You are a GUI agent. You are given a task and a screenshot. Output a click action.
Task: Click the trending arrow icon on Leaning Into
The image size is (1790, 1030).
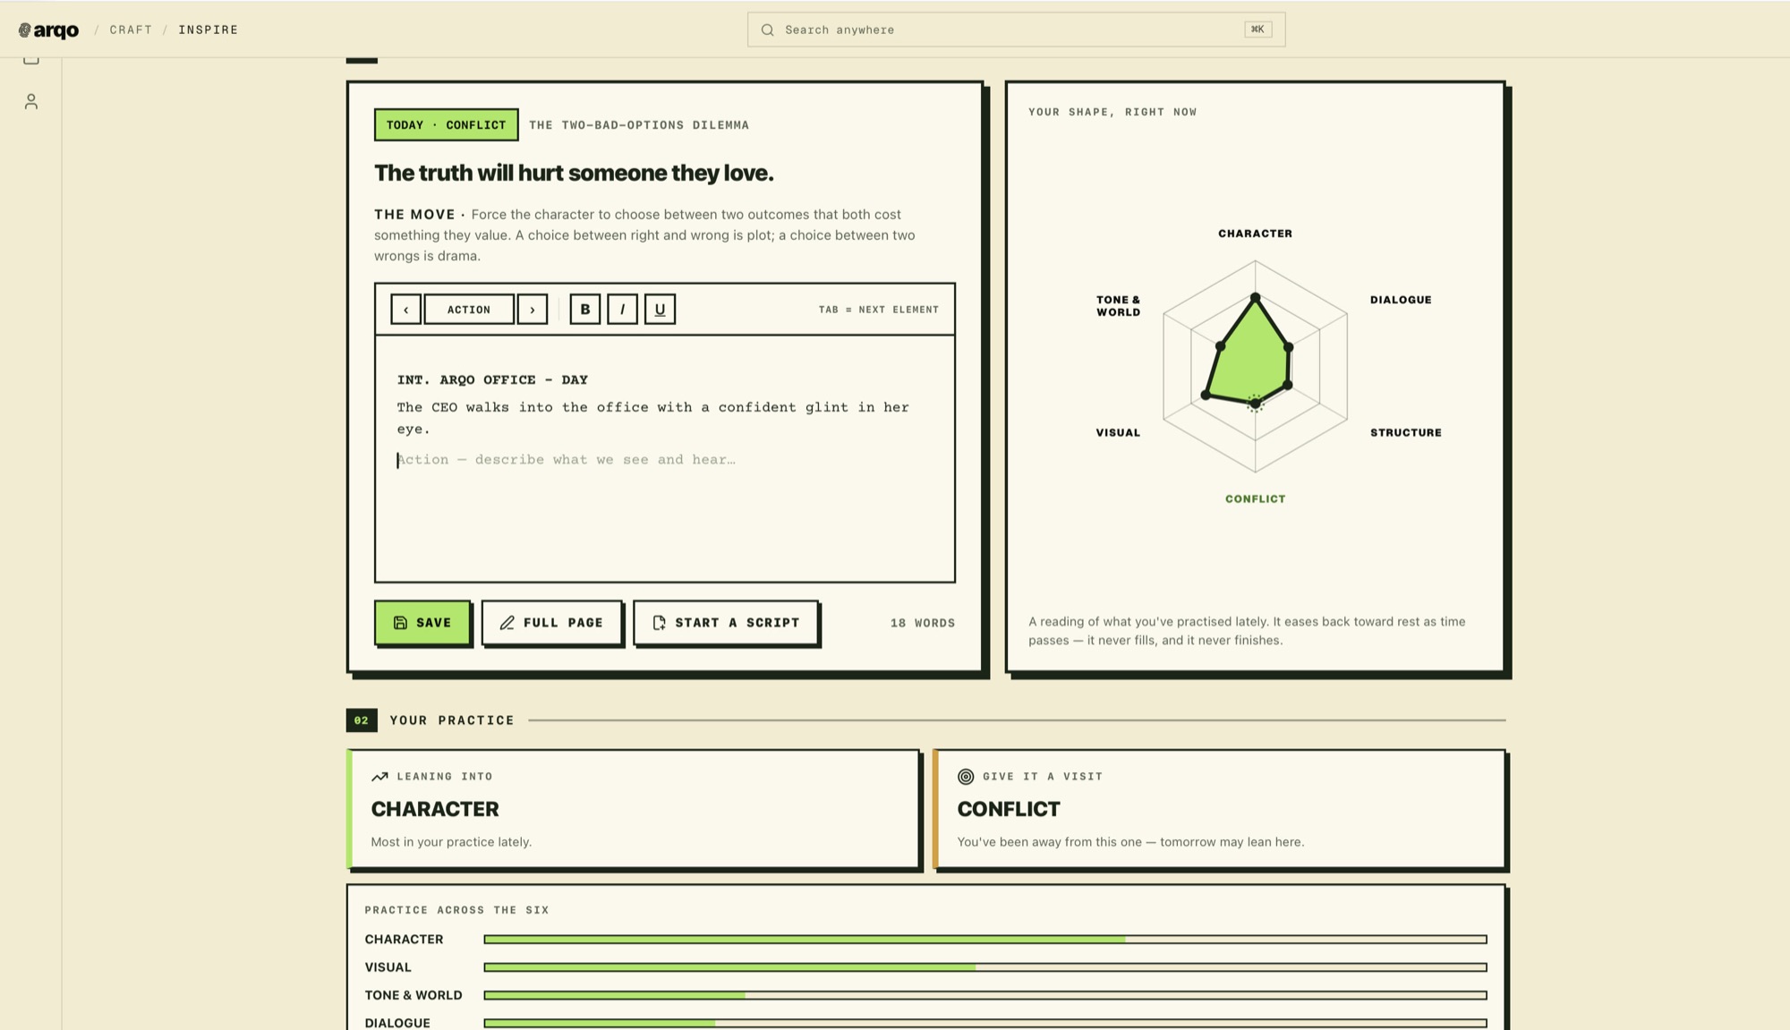[379, 777]
